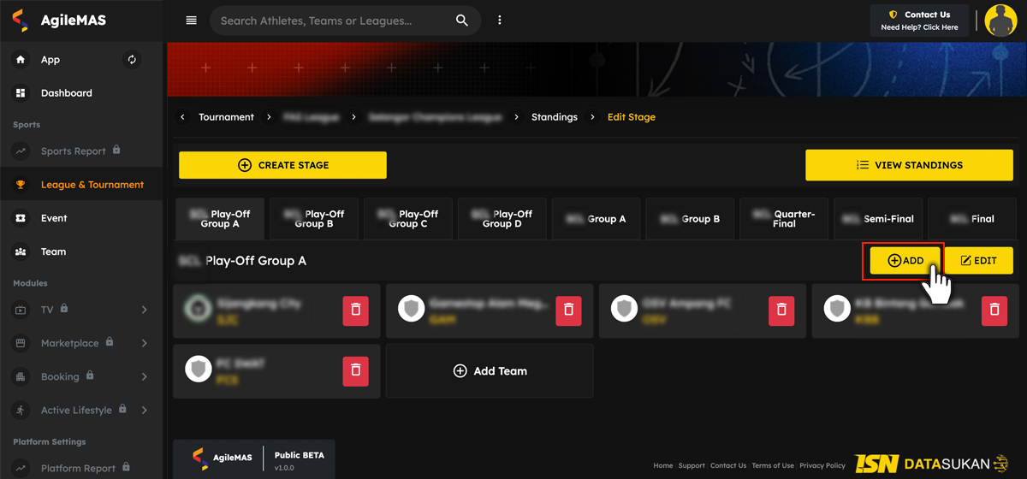Open the three-dot options menu
Viewport: 1027px width, 479px height.
(x=500, y=21)
